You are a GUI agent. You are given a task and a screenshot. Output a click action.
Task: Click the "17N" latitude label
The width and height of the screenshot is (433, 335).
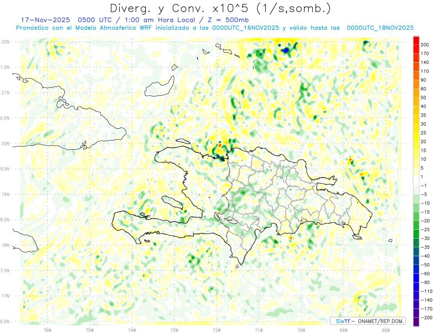(5, 296)
